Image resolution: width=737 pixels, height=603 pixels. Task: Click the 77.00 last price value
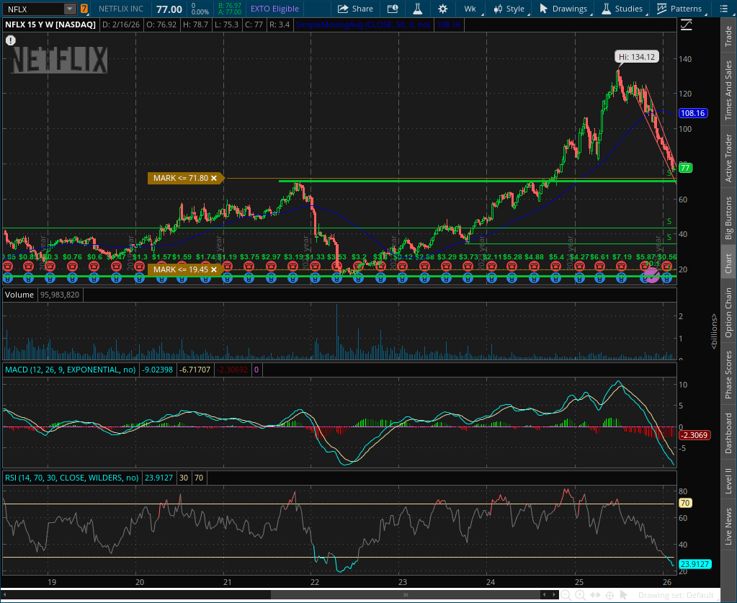(169, 9)
